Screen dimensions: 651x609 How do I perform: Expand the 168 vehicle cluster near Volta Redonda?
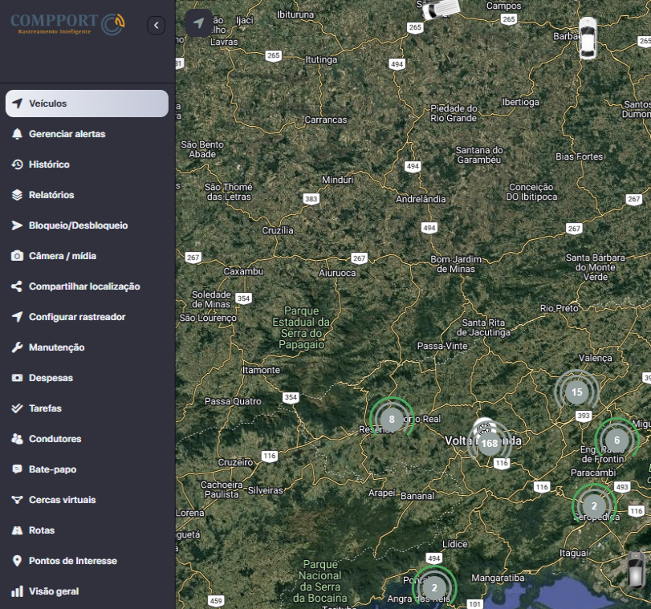point(490,443)
